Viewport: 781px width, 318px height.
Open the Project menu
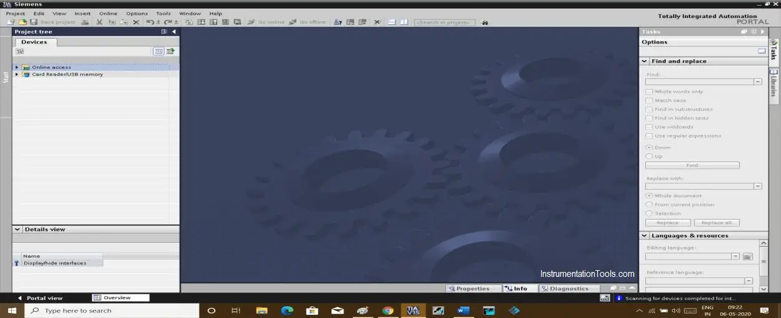[16, 13]
